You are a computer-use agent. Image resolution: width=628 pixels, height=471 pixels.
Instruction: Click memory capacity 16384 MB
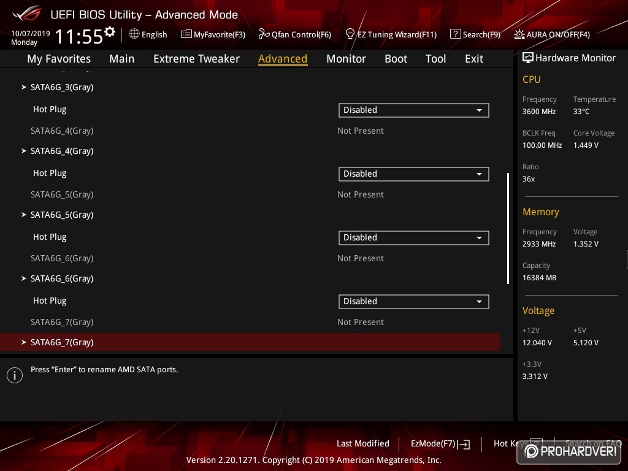coord(539,278)
